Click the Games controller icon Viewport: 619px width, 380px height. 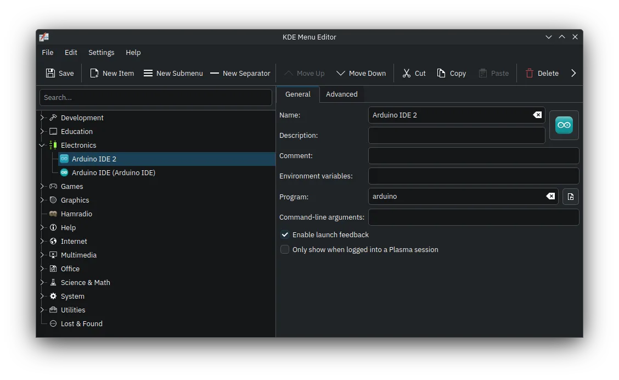click(x=53, y=187)
